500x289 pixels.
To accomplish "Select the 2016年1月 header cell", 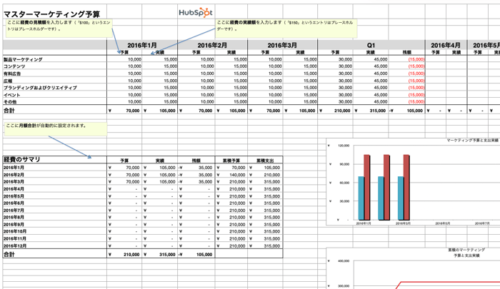I will [x=142, y=45].
